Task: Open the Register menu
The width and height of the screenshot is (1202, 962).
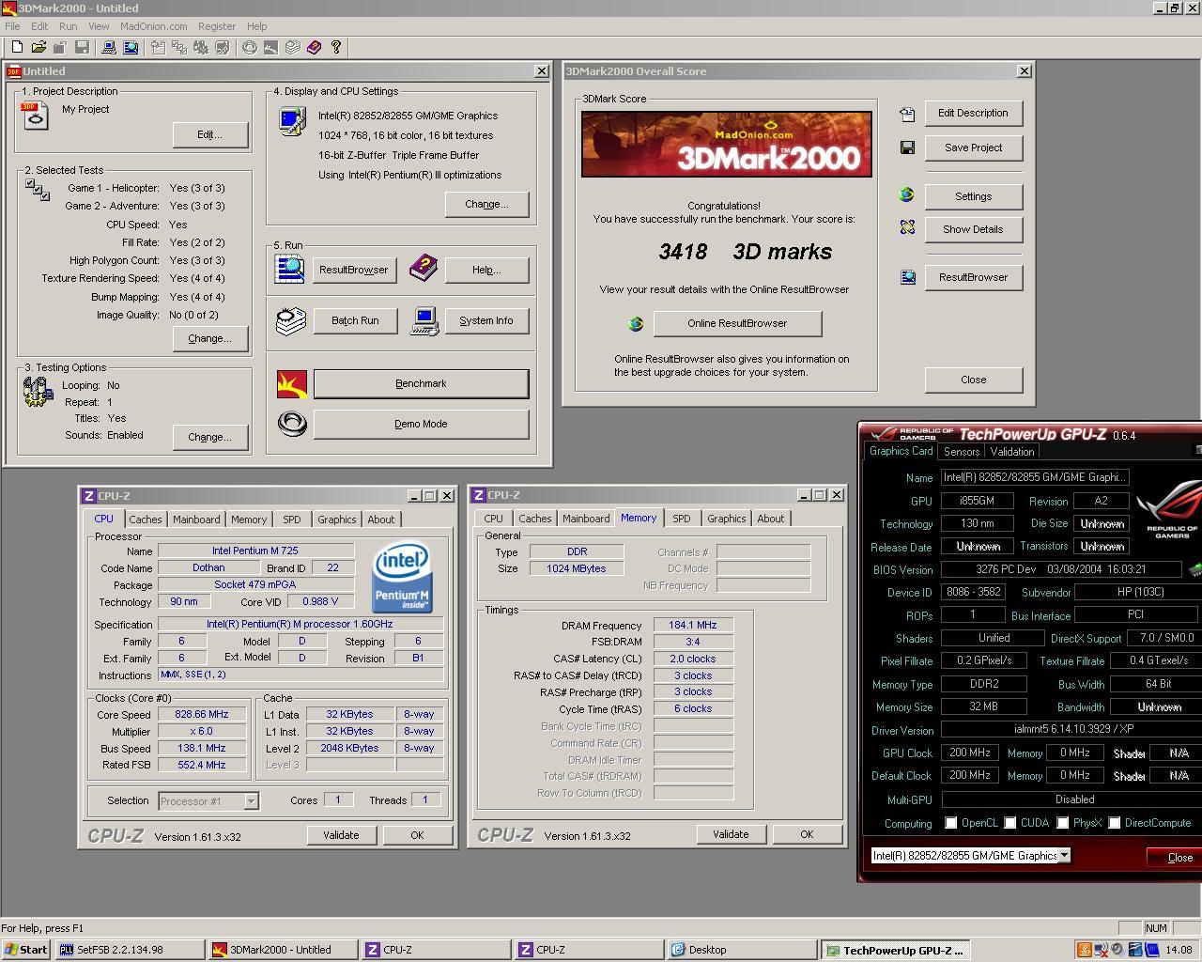Action: (217, 26)
